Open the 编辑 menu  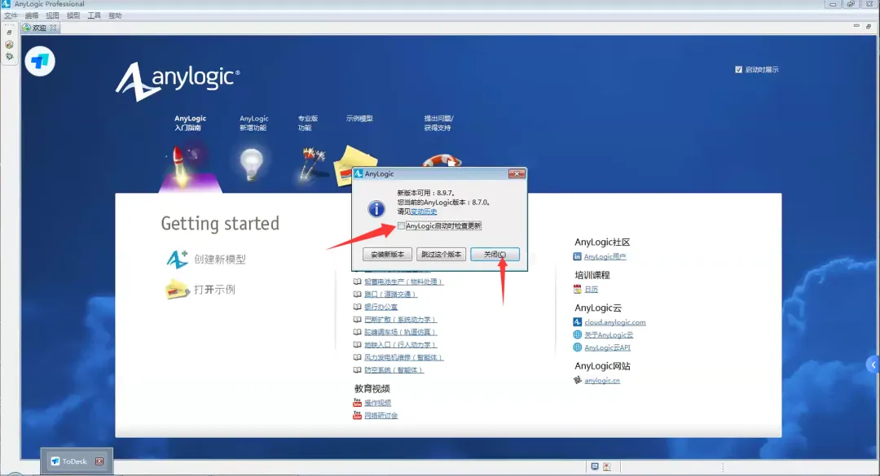point(32,15)
